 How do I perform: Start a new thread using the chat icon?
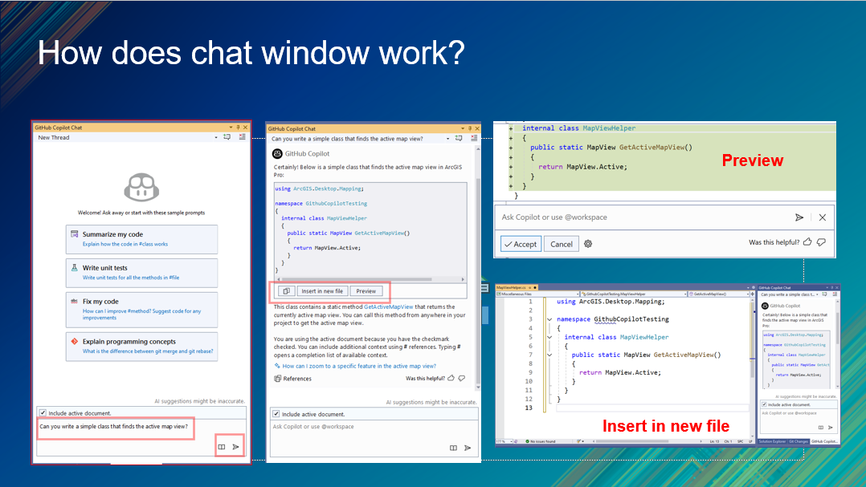point(227,137)
